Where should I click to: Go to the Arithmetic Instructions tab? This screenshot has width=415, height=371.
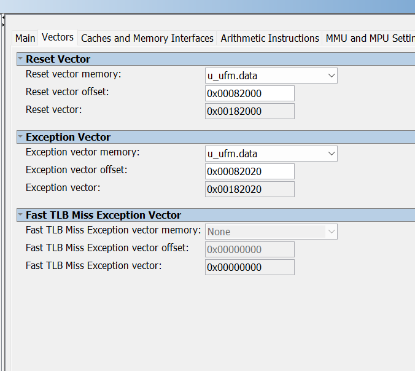coord(270,38)
